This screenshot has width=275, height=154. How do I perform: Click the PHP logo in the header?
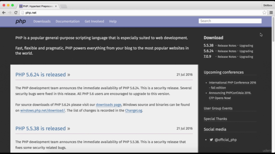point(21,21)
